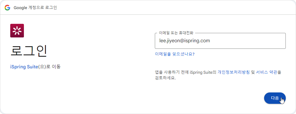Click the 앱을 사용하기 전에 text
The image size is (296, 114).
[x=170, y=72]
